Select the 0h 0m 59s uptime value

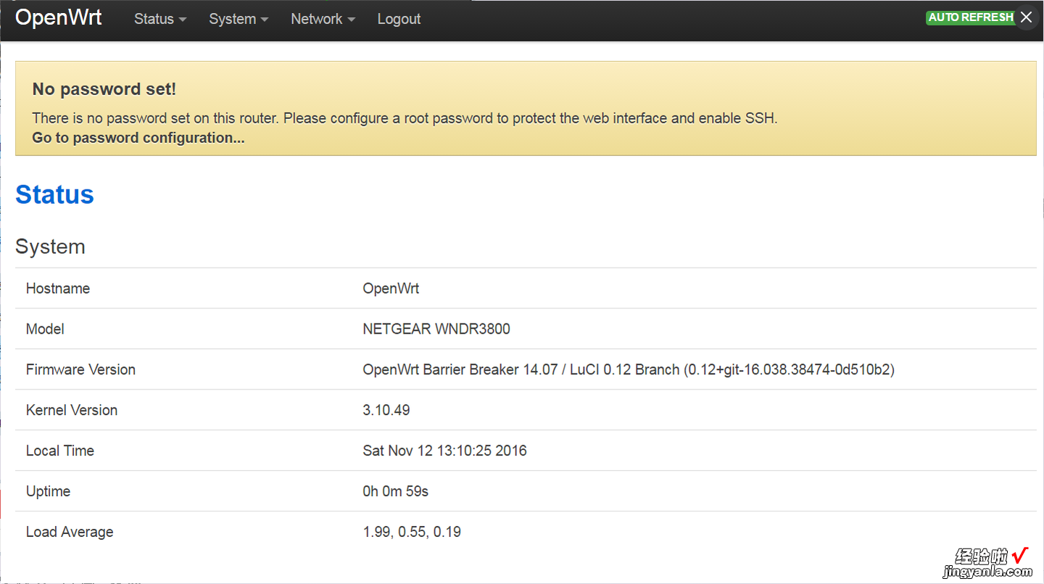tap(396, 491)
